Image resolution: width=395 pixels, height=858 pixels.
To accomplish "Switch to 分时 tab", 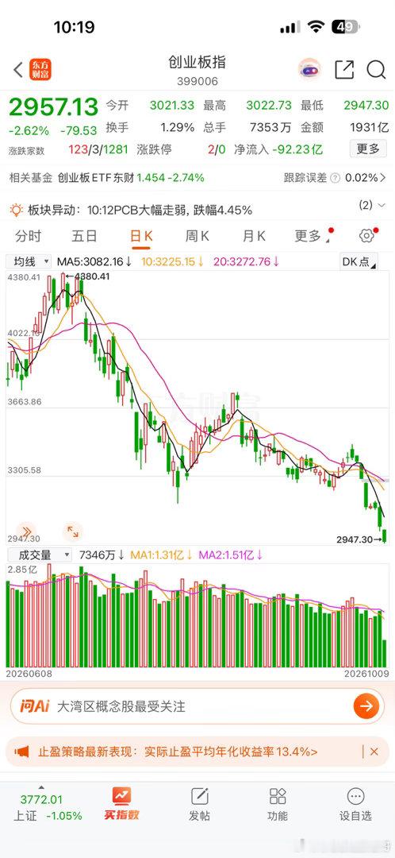I will [28, 236].
